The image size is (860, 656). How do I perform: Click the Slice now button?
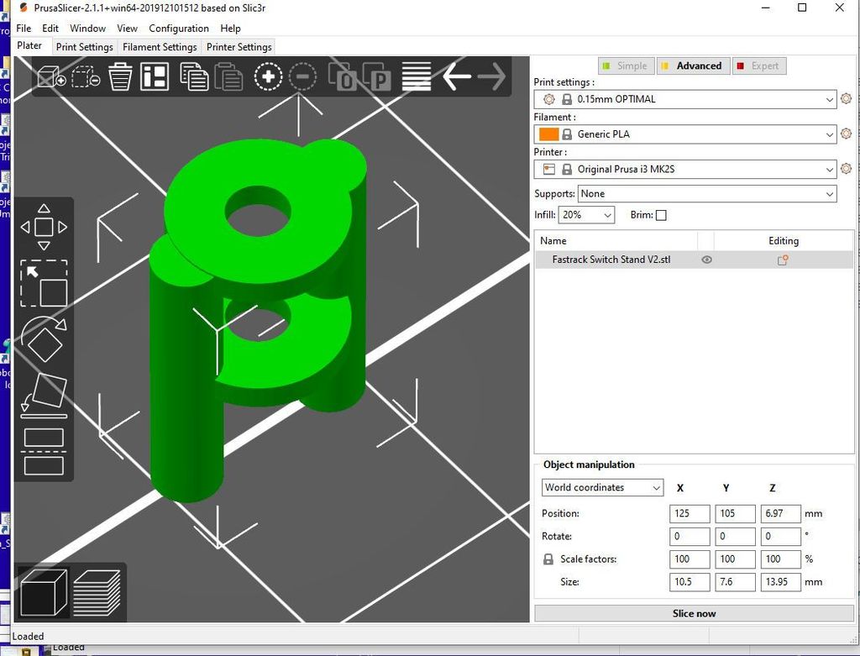coord(694,613)
